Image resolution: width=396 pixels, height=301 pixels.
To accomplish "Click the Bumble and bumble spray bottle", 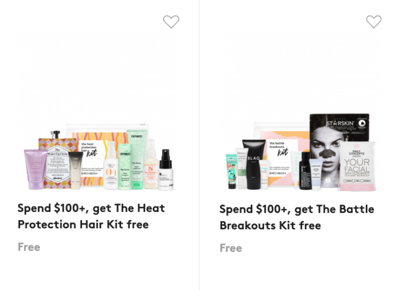I will click(151, 164).
